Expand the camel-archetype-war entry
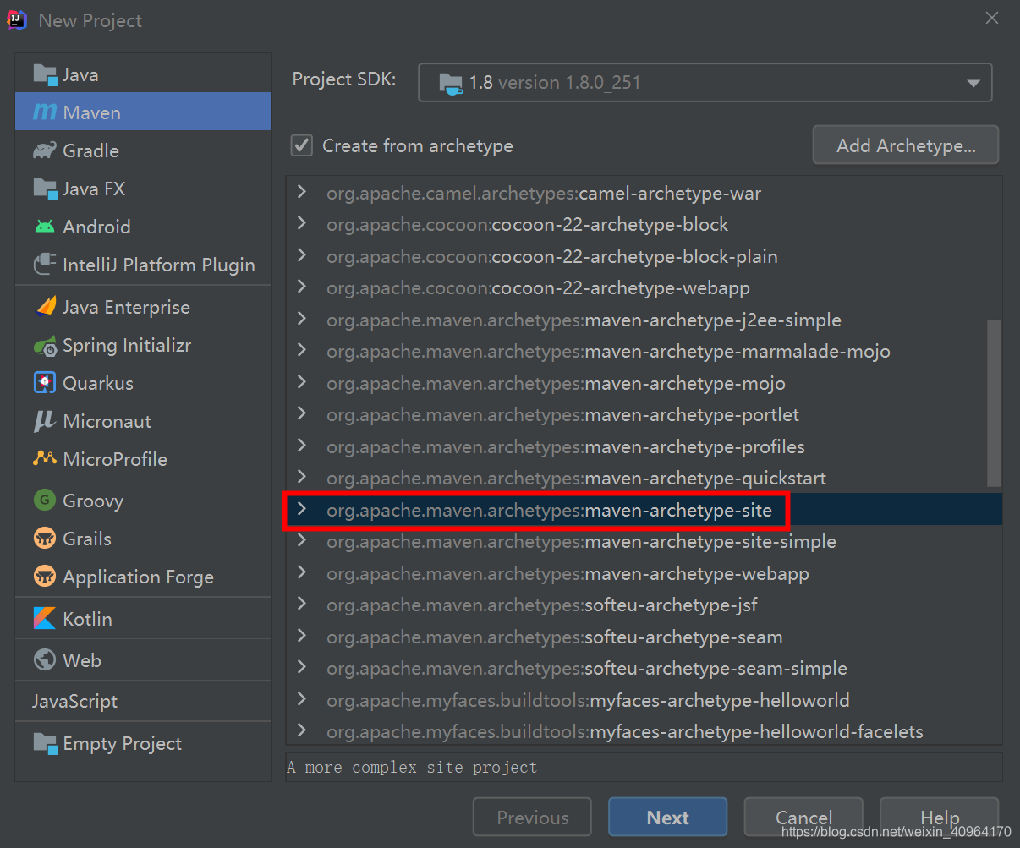The height and width of the screenshot is (848, 1020). tap(302, 193)
